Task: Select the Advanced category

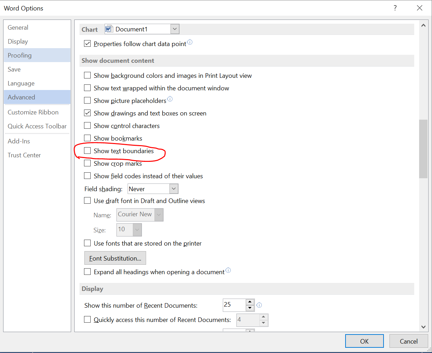Action: pos(37,97)
